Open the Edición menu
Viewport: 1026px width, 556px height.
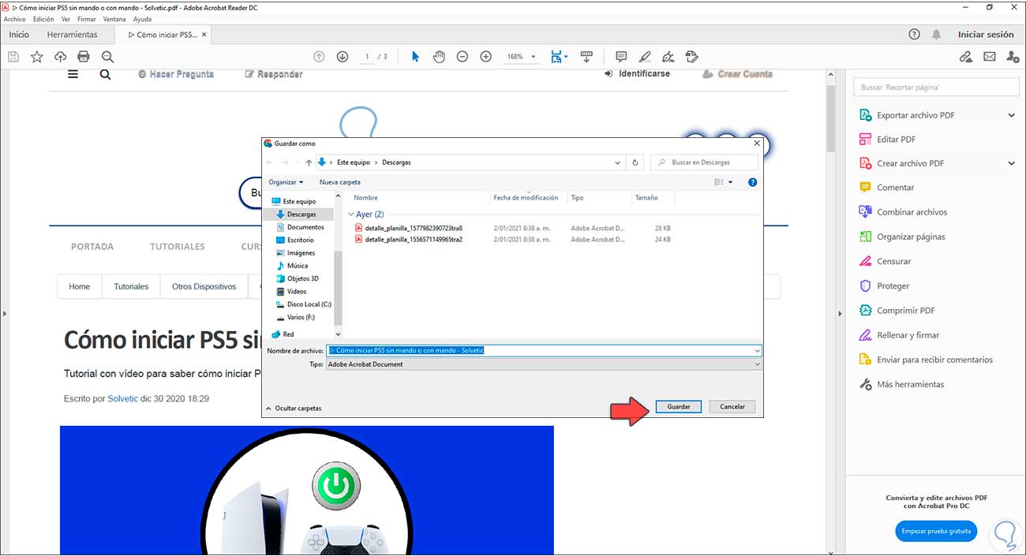pos(43,19)
